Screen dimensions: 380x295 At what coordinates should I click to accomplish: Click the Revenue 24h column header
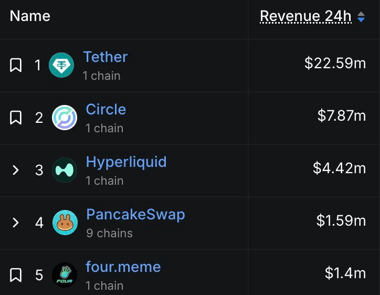305,16
